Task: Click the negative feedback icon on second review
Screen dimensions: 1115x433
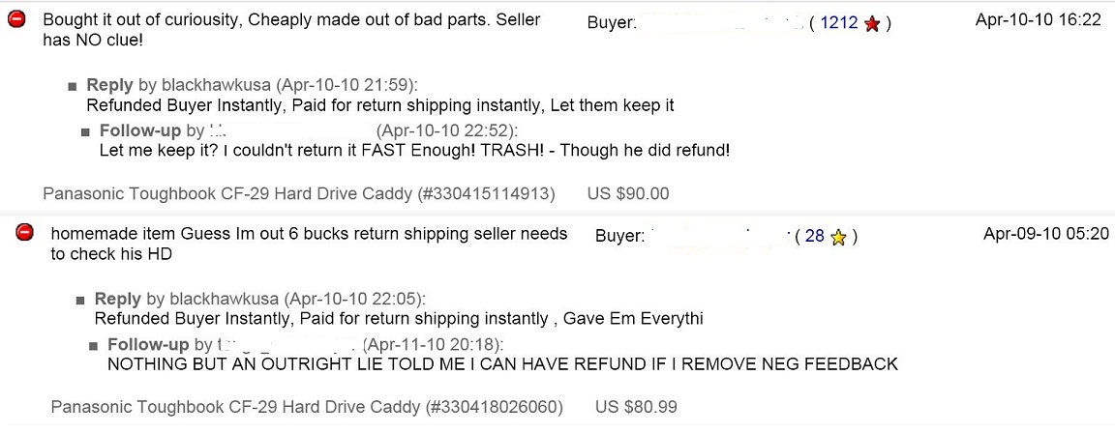Action: coord(25,232)
